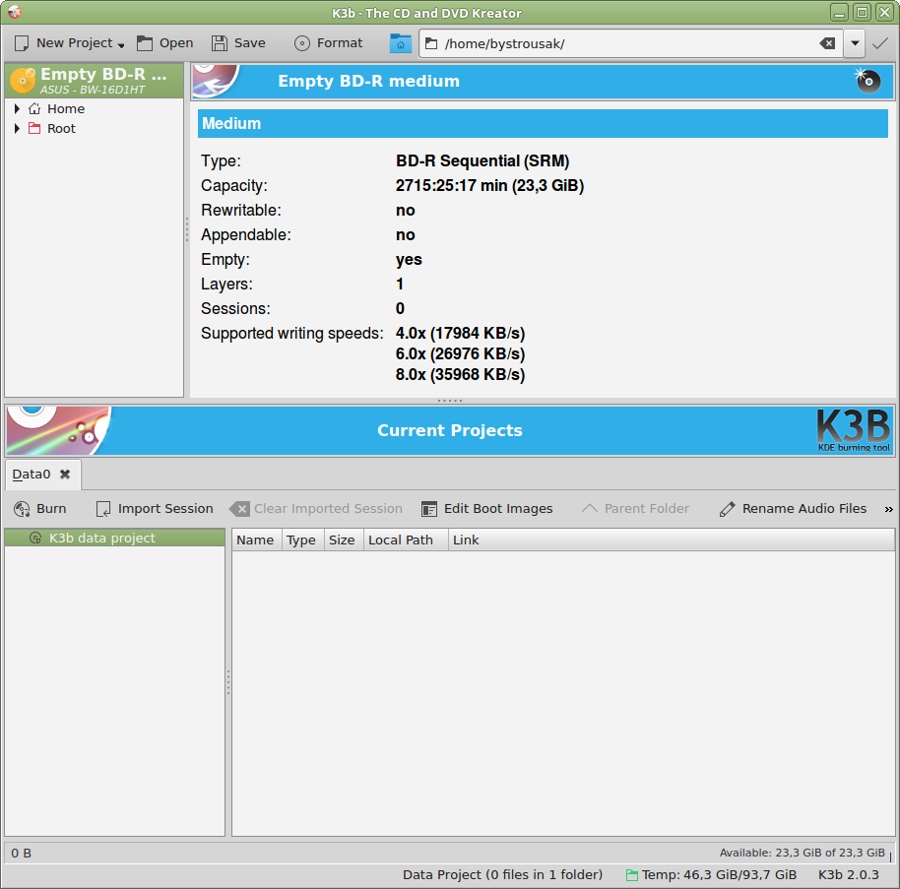Click the burning disc icon in header
The height and width of the screenshot is (889, 900).
pyautogui.click(x=868, y=81)
